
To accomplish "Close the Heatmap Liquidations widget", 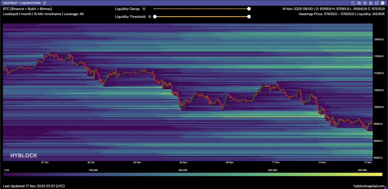I will (382, 3).
